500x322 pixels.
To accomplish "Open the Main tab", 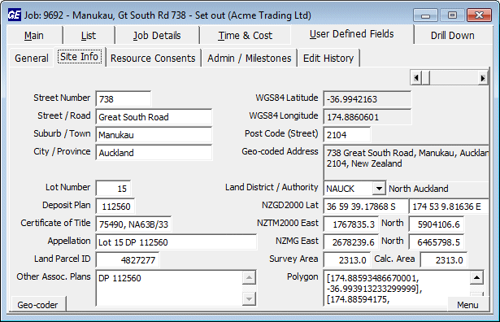I will [34, 36].
